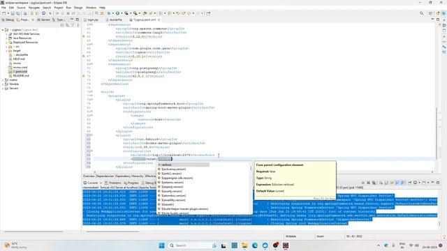Click the New file toolbar icon
447x251 pixels.
(x=4, y=13)
